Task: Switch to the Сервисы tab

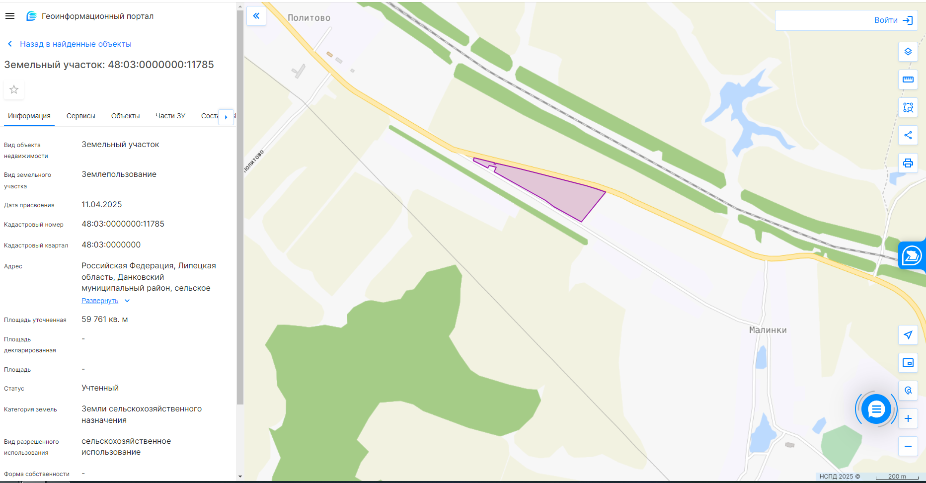Action: pyautogui.click(x=81, y=116)
